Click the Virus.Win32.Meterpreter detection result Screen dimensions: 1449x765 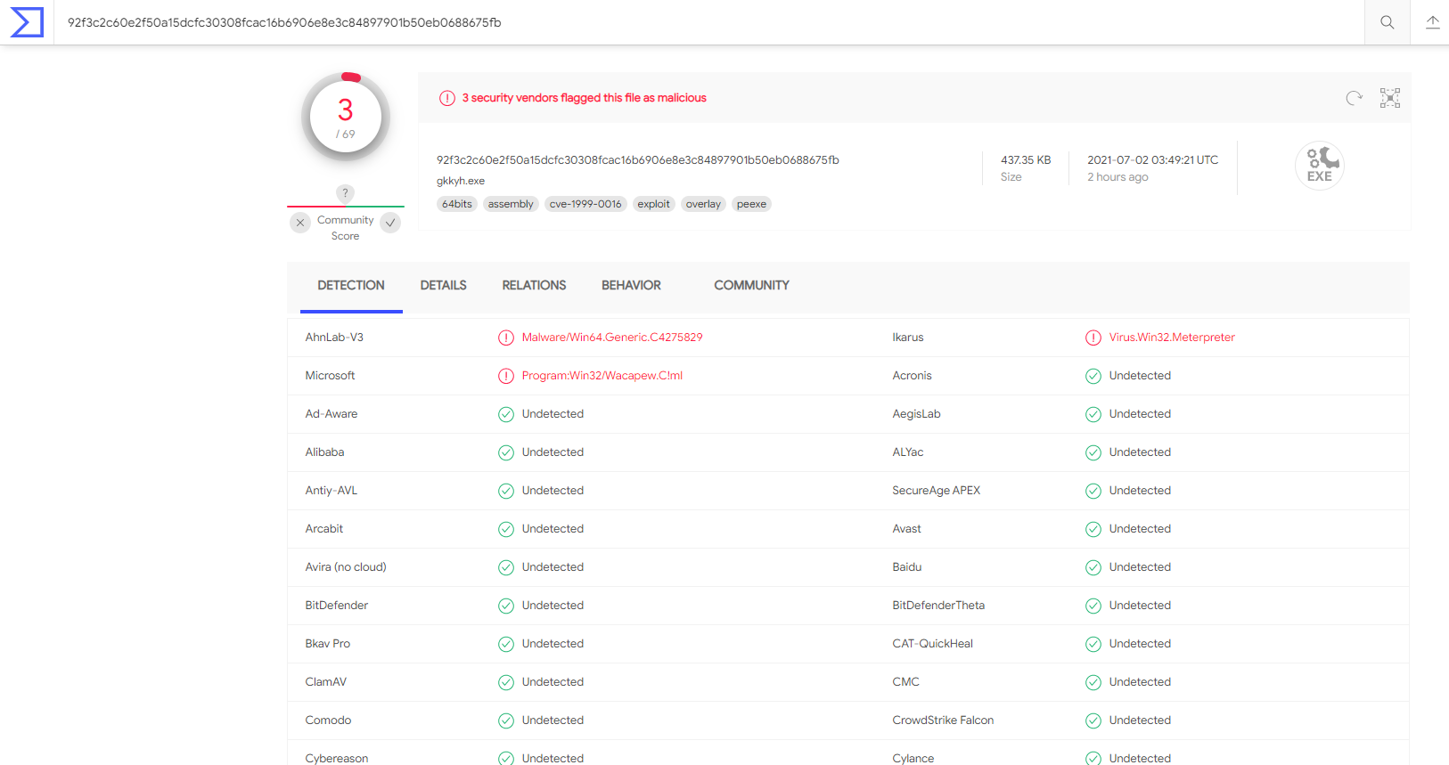[1171, 338]
